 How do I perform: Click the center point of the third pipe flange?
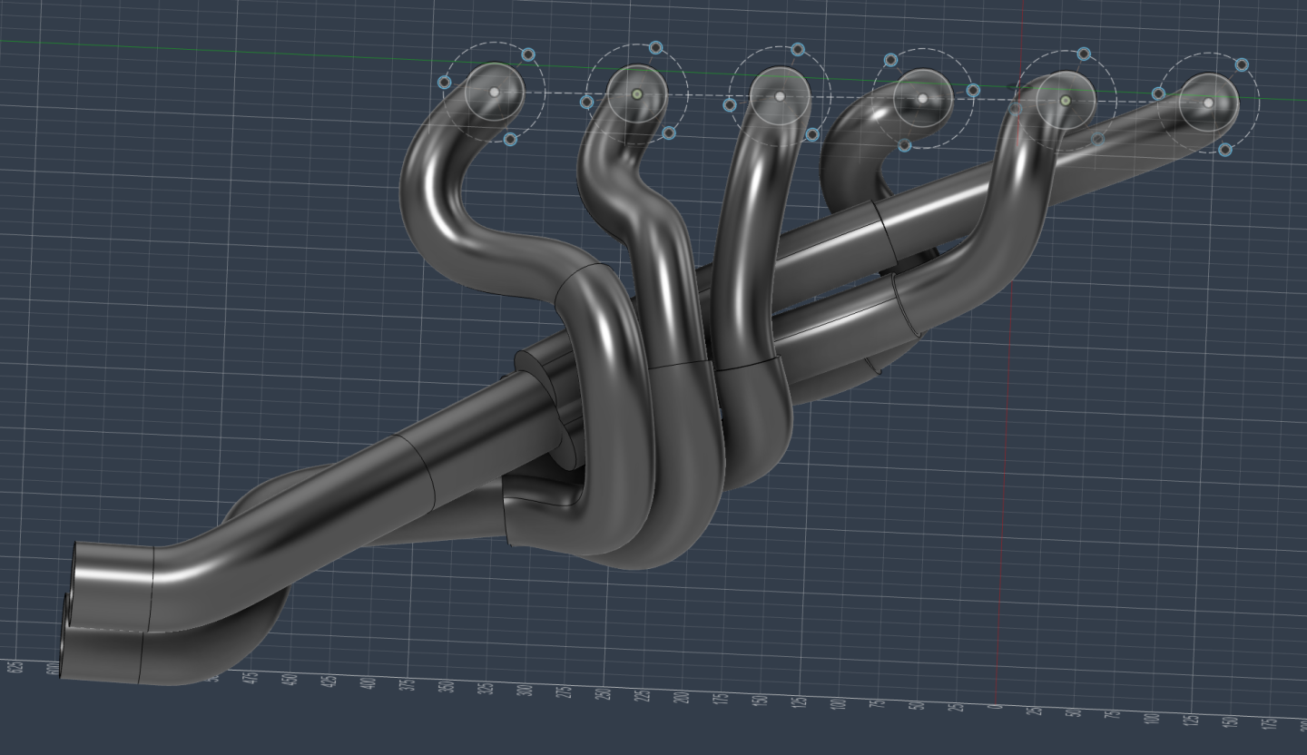pos(780,96)
